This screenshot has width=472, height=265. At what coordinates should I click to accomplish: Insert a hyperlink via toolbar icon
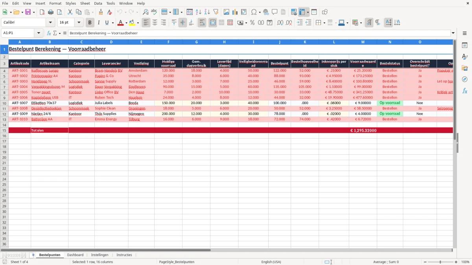(x=266, y=12)
